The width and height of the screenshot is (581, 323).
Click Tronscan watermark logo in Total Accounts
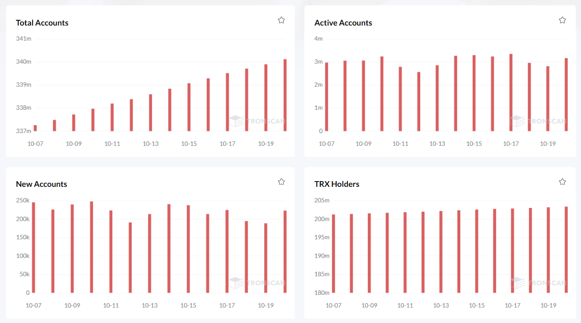[x=237, y=121]
